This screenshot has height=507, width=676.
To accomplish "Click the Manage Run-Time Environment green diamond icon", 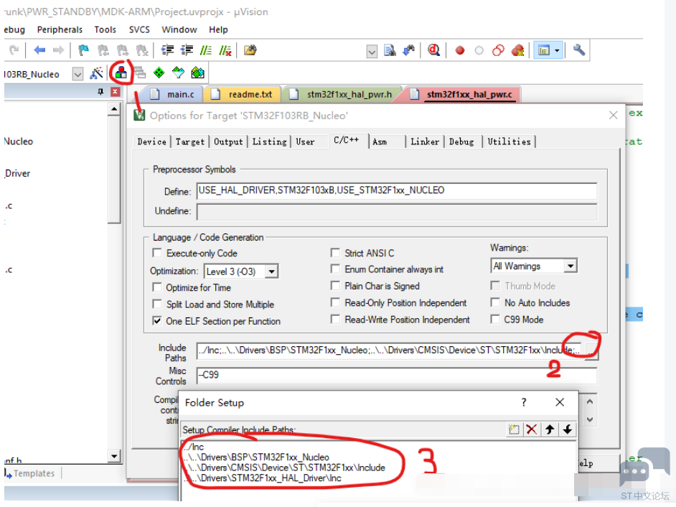I will [159, 73].
